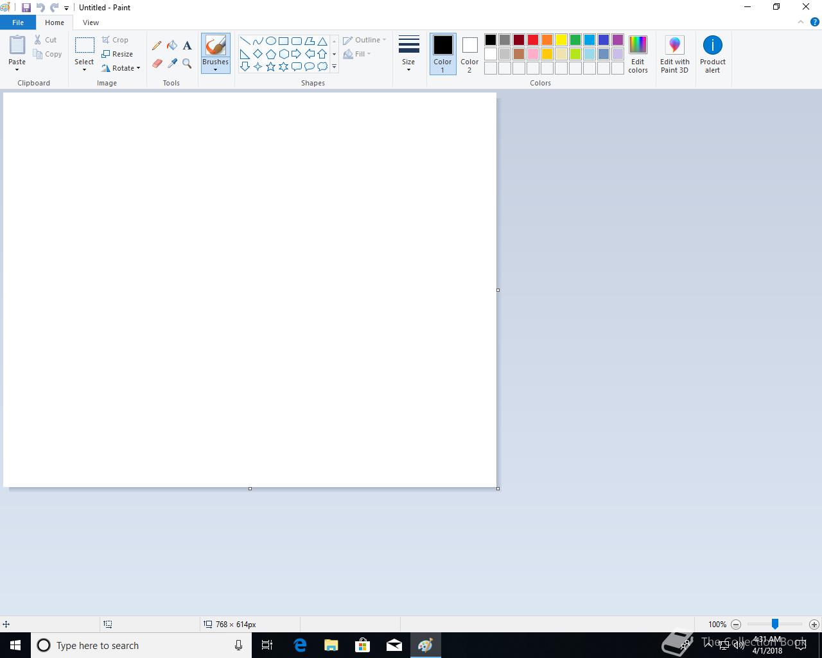
Task: Choose the Five-point star shape
Action: coord(270,66)
